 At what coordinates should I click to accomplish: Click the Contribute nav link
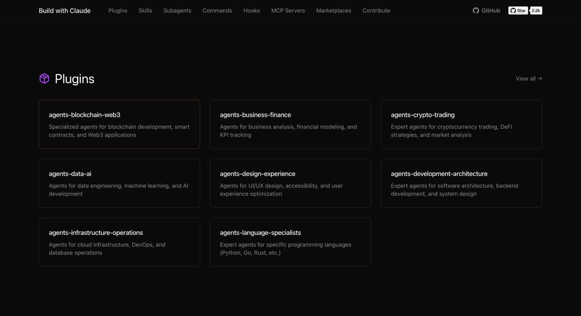[x=376, y=11]
